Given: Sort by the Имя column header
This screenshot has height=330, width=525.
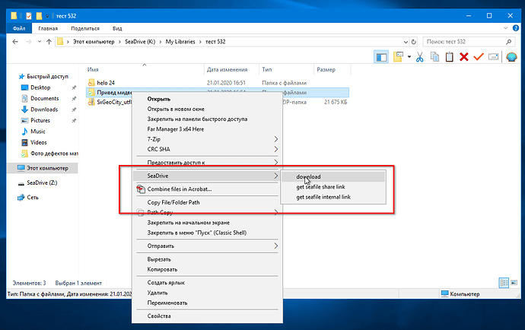Looking at the screenshot, I should (x=145, y=70).
